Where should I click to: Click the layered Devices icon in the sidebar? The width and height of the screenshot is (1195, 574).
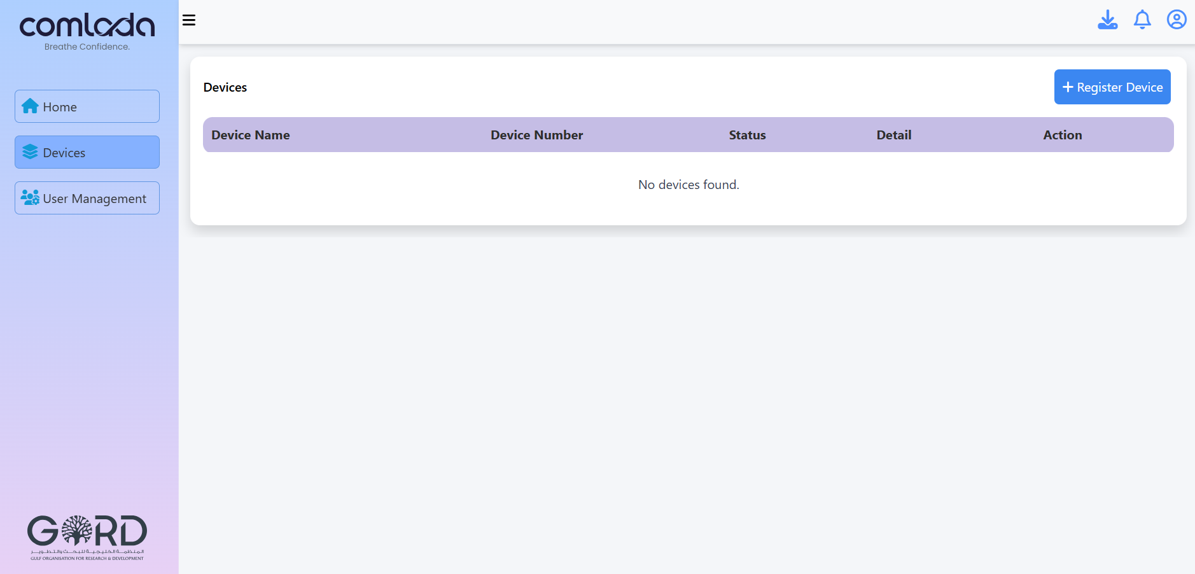click(29, 152)
